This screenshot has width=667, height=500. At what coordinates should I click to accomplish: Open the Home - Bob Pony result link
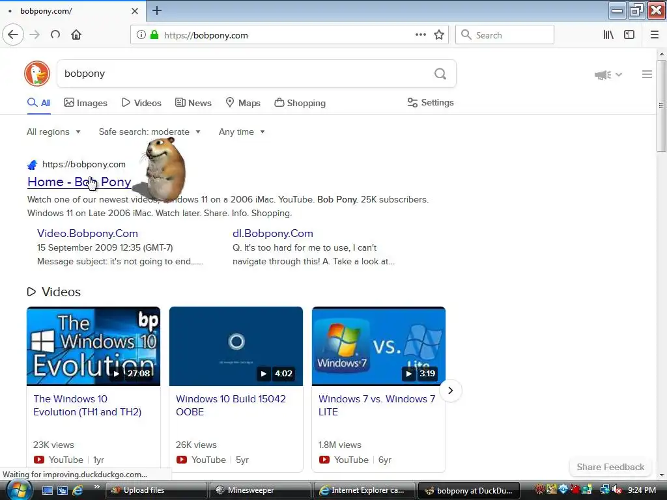click(x=79, y=182)
